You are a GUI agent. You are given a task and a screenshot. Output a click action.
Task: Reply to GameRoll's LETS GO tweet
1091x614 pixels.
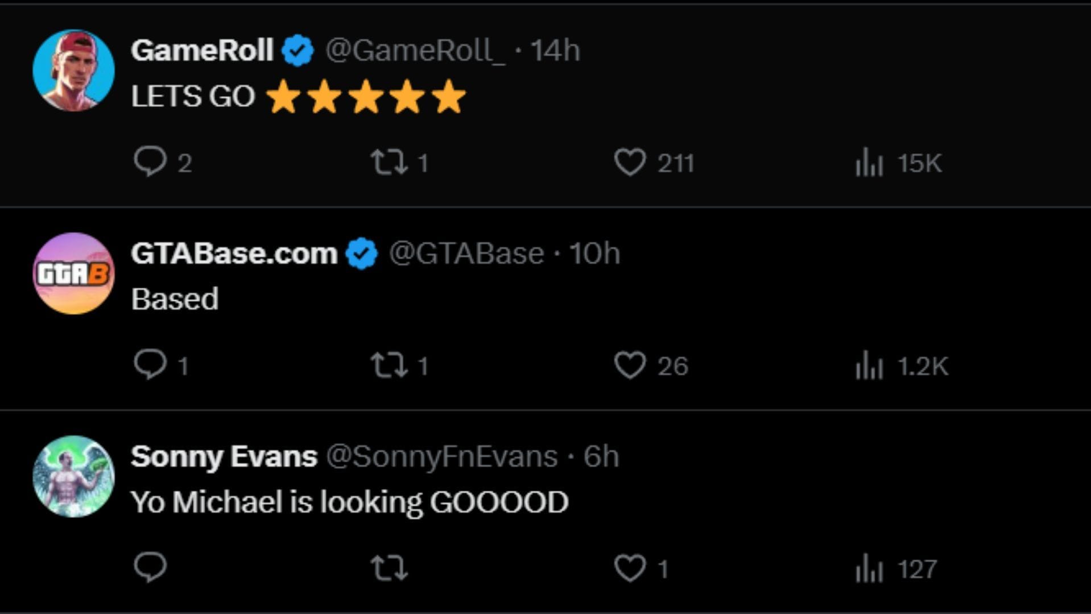[x=150, y=161]
